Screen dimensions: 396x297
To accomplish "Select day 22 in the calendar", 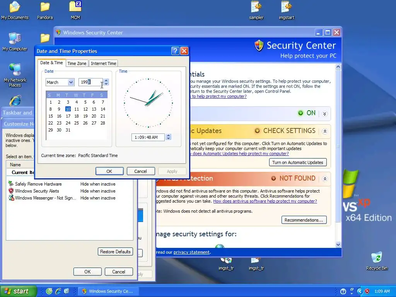I will pos(51,123).
